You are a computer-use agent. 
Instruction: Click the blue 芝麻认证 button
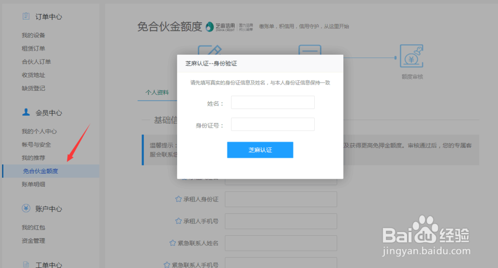[260, 150]
